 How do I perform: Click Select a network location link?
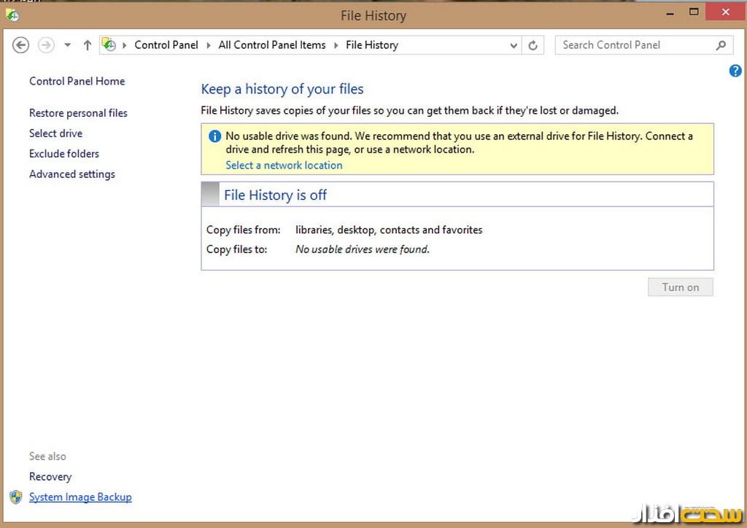point(284,166)
